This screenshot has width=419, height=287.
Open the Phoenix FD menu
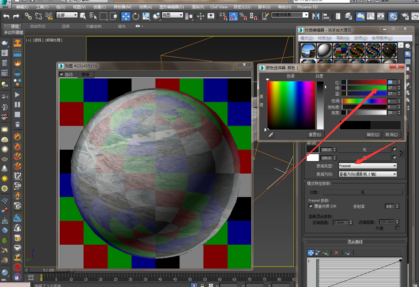pyautogui.click(x=307, y=7)
